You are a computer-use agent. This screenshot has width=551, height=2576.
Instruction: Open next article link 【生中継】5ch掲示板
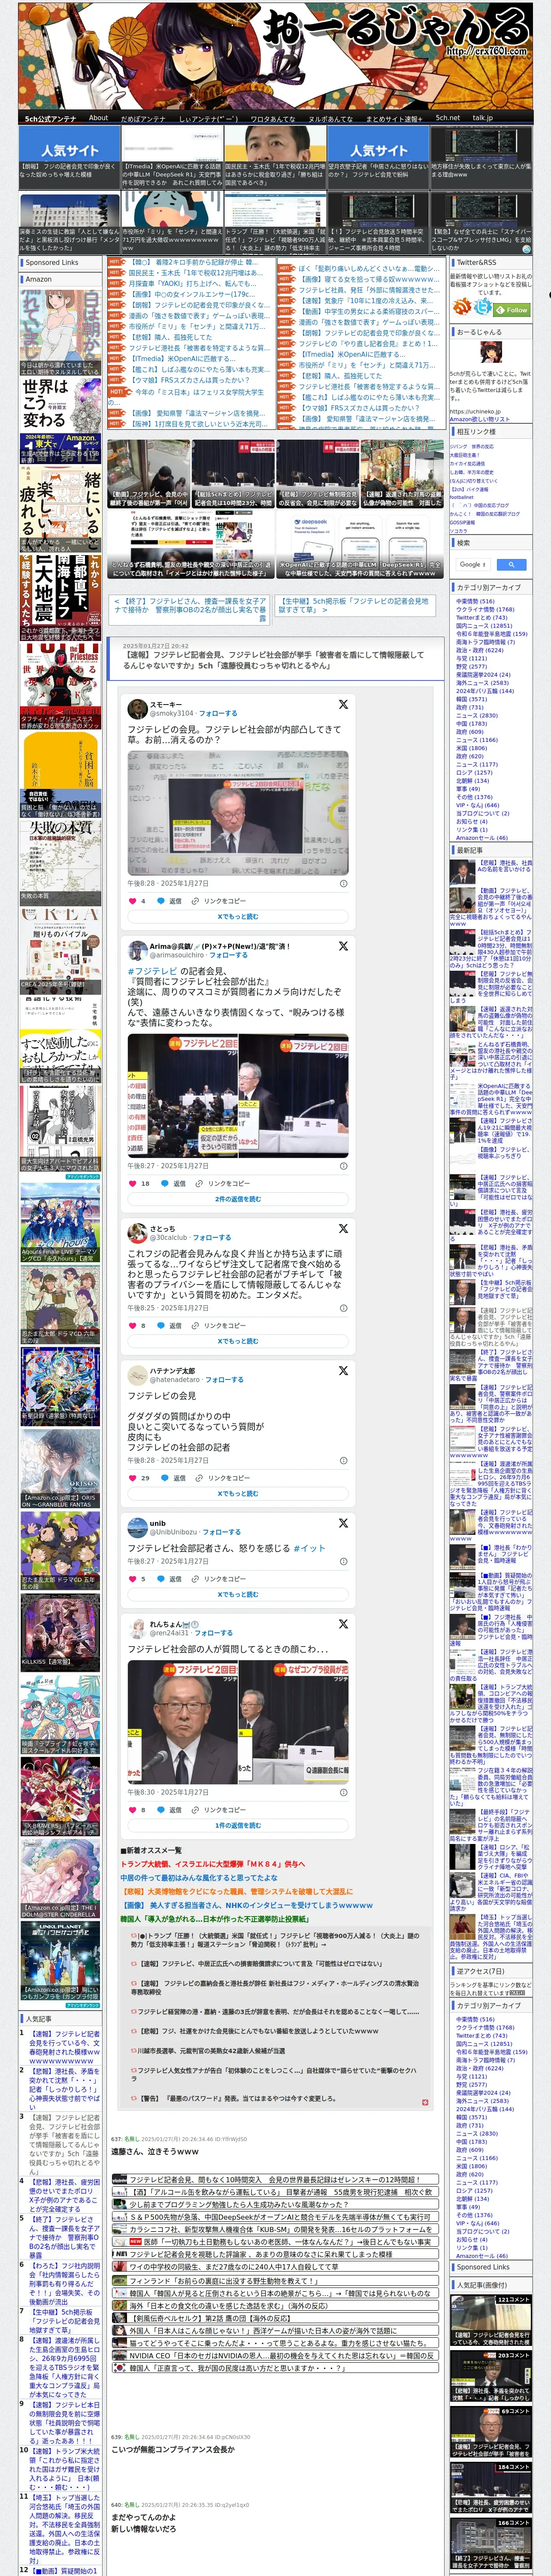point(354,605)
